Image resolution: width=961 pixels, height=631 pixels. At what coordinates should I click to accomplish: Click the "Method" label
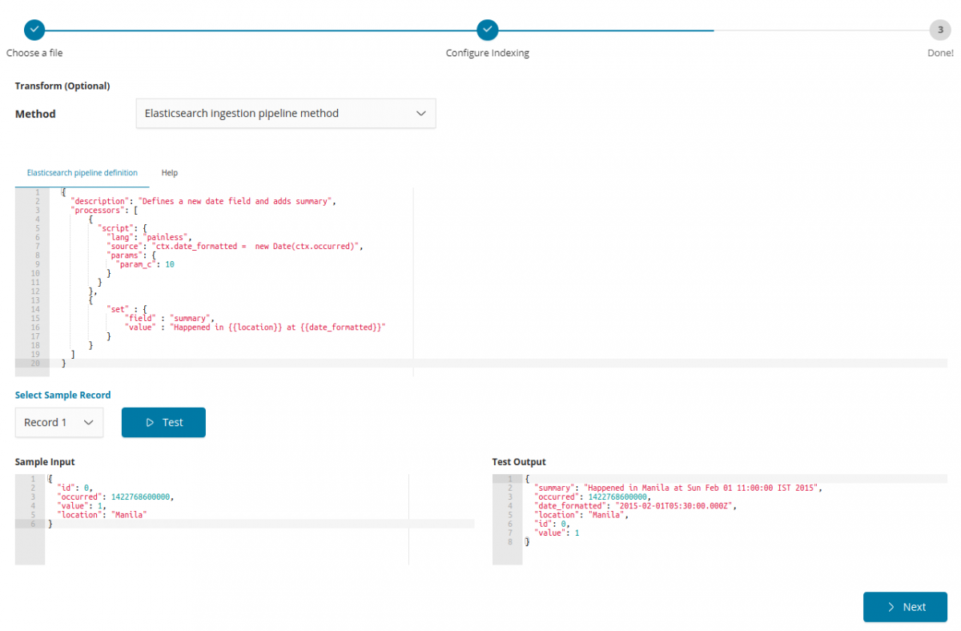35,114
